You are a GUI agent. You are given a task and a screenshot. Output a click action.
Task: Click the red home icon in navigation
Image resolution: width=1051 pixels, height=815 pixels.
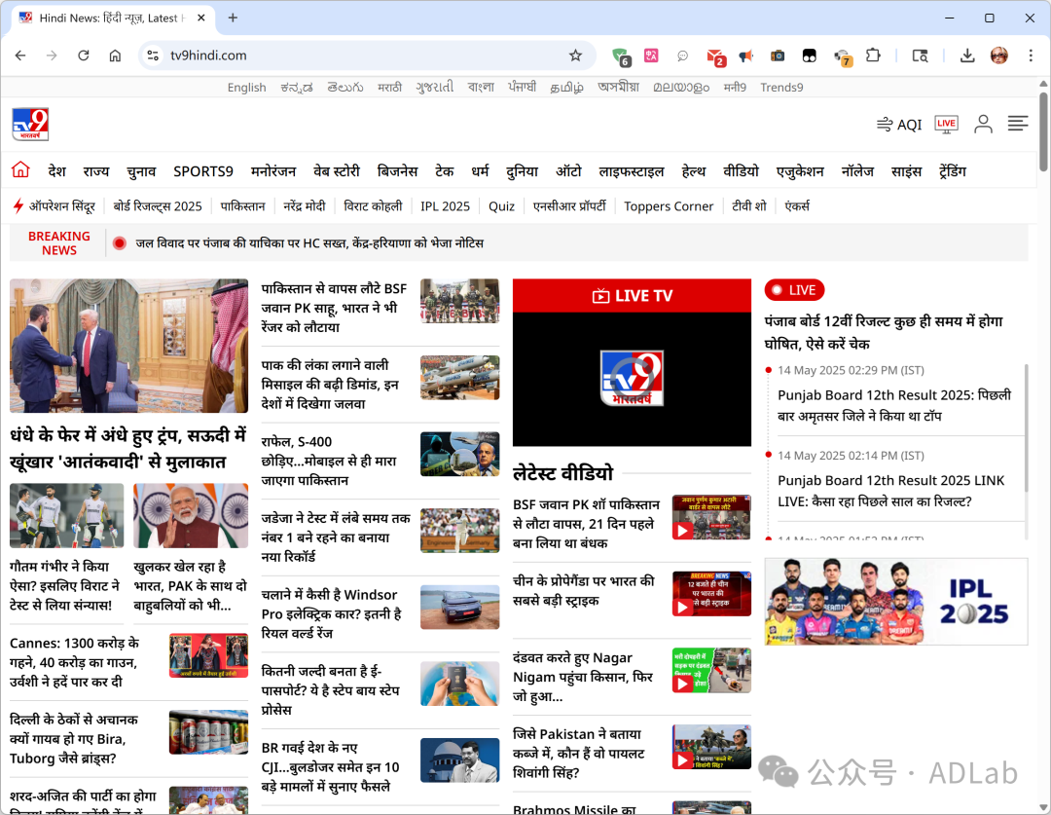pos(20,170)
